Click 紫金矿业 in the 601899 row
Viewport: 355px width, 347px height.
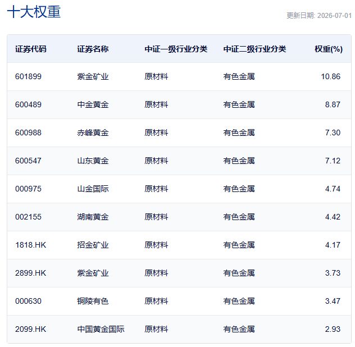point(93,76)
